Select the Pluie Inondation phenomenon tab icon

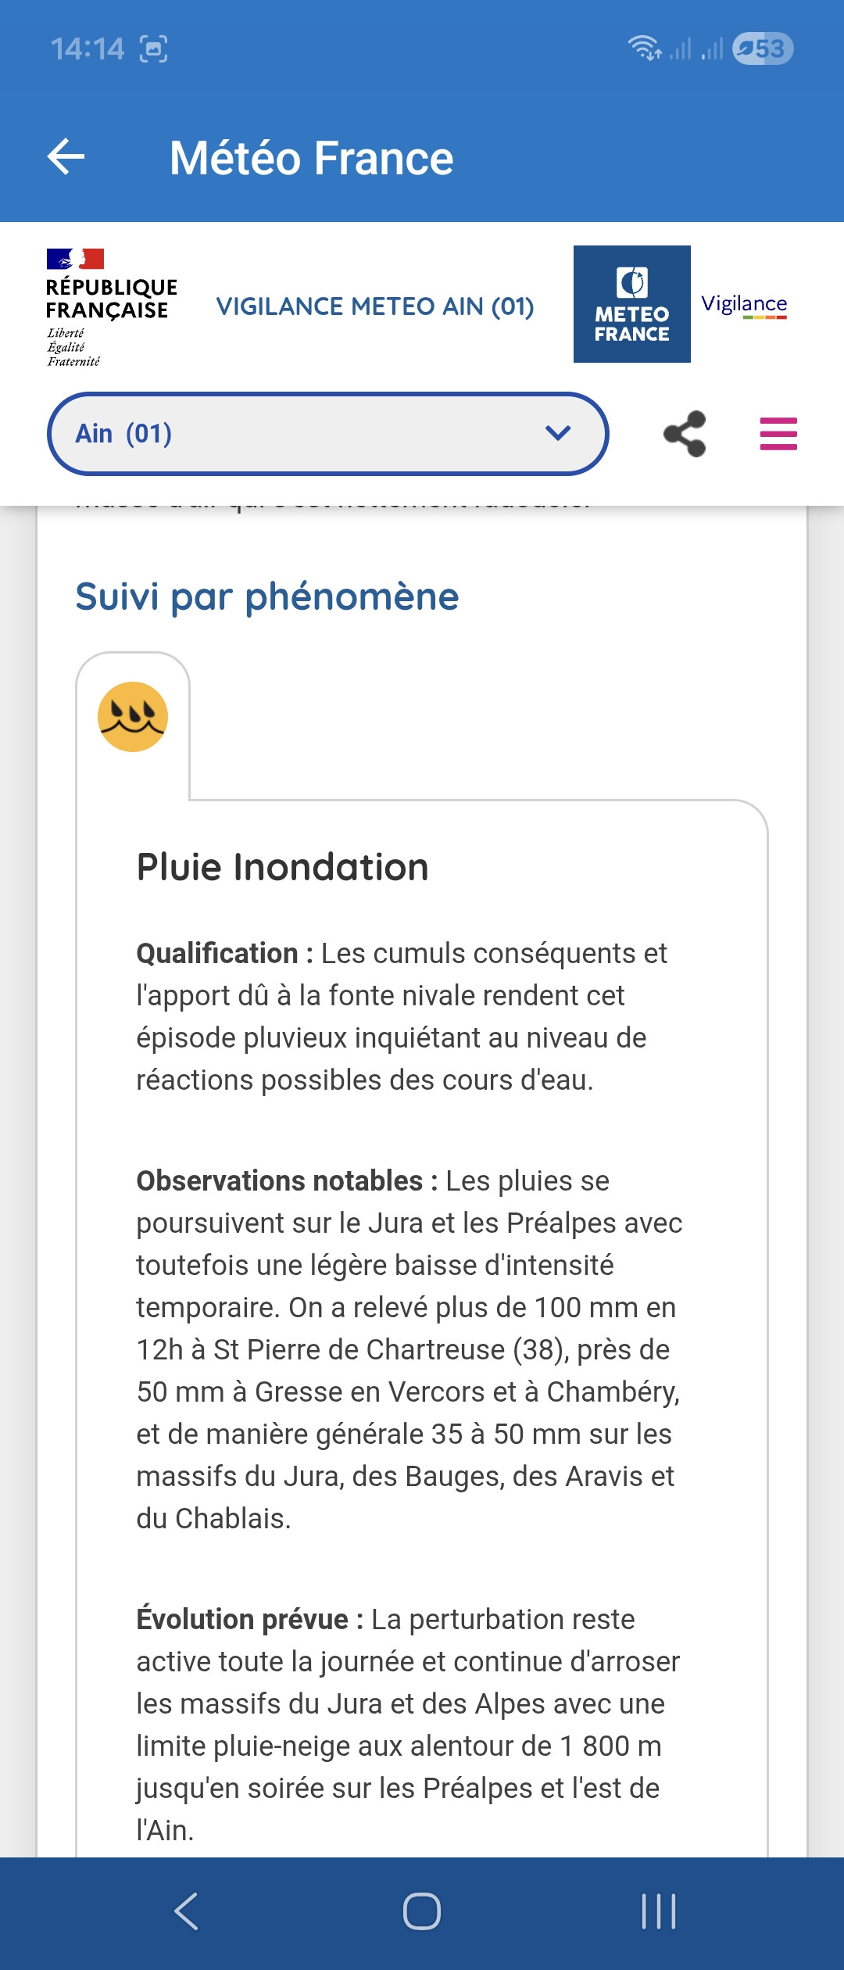coord(133,717)
